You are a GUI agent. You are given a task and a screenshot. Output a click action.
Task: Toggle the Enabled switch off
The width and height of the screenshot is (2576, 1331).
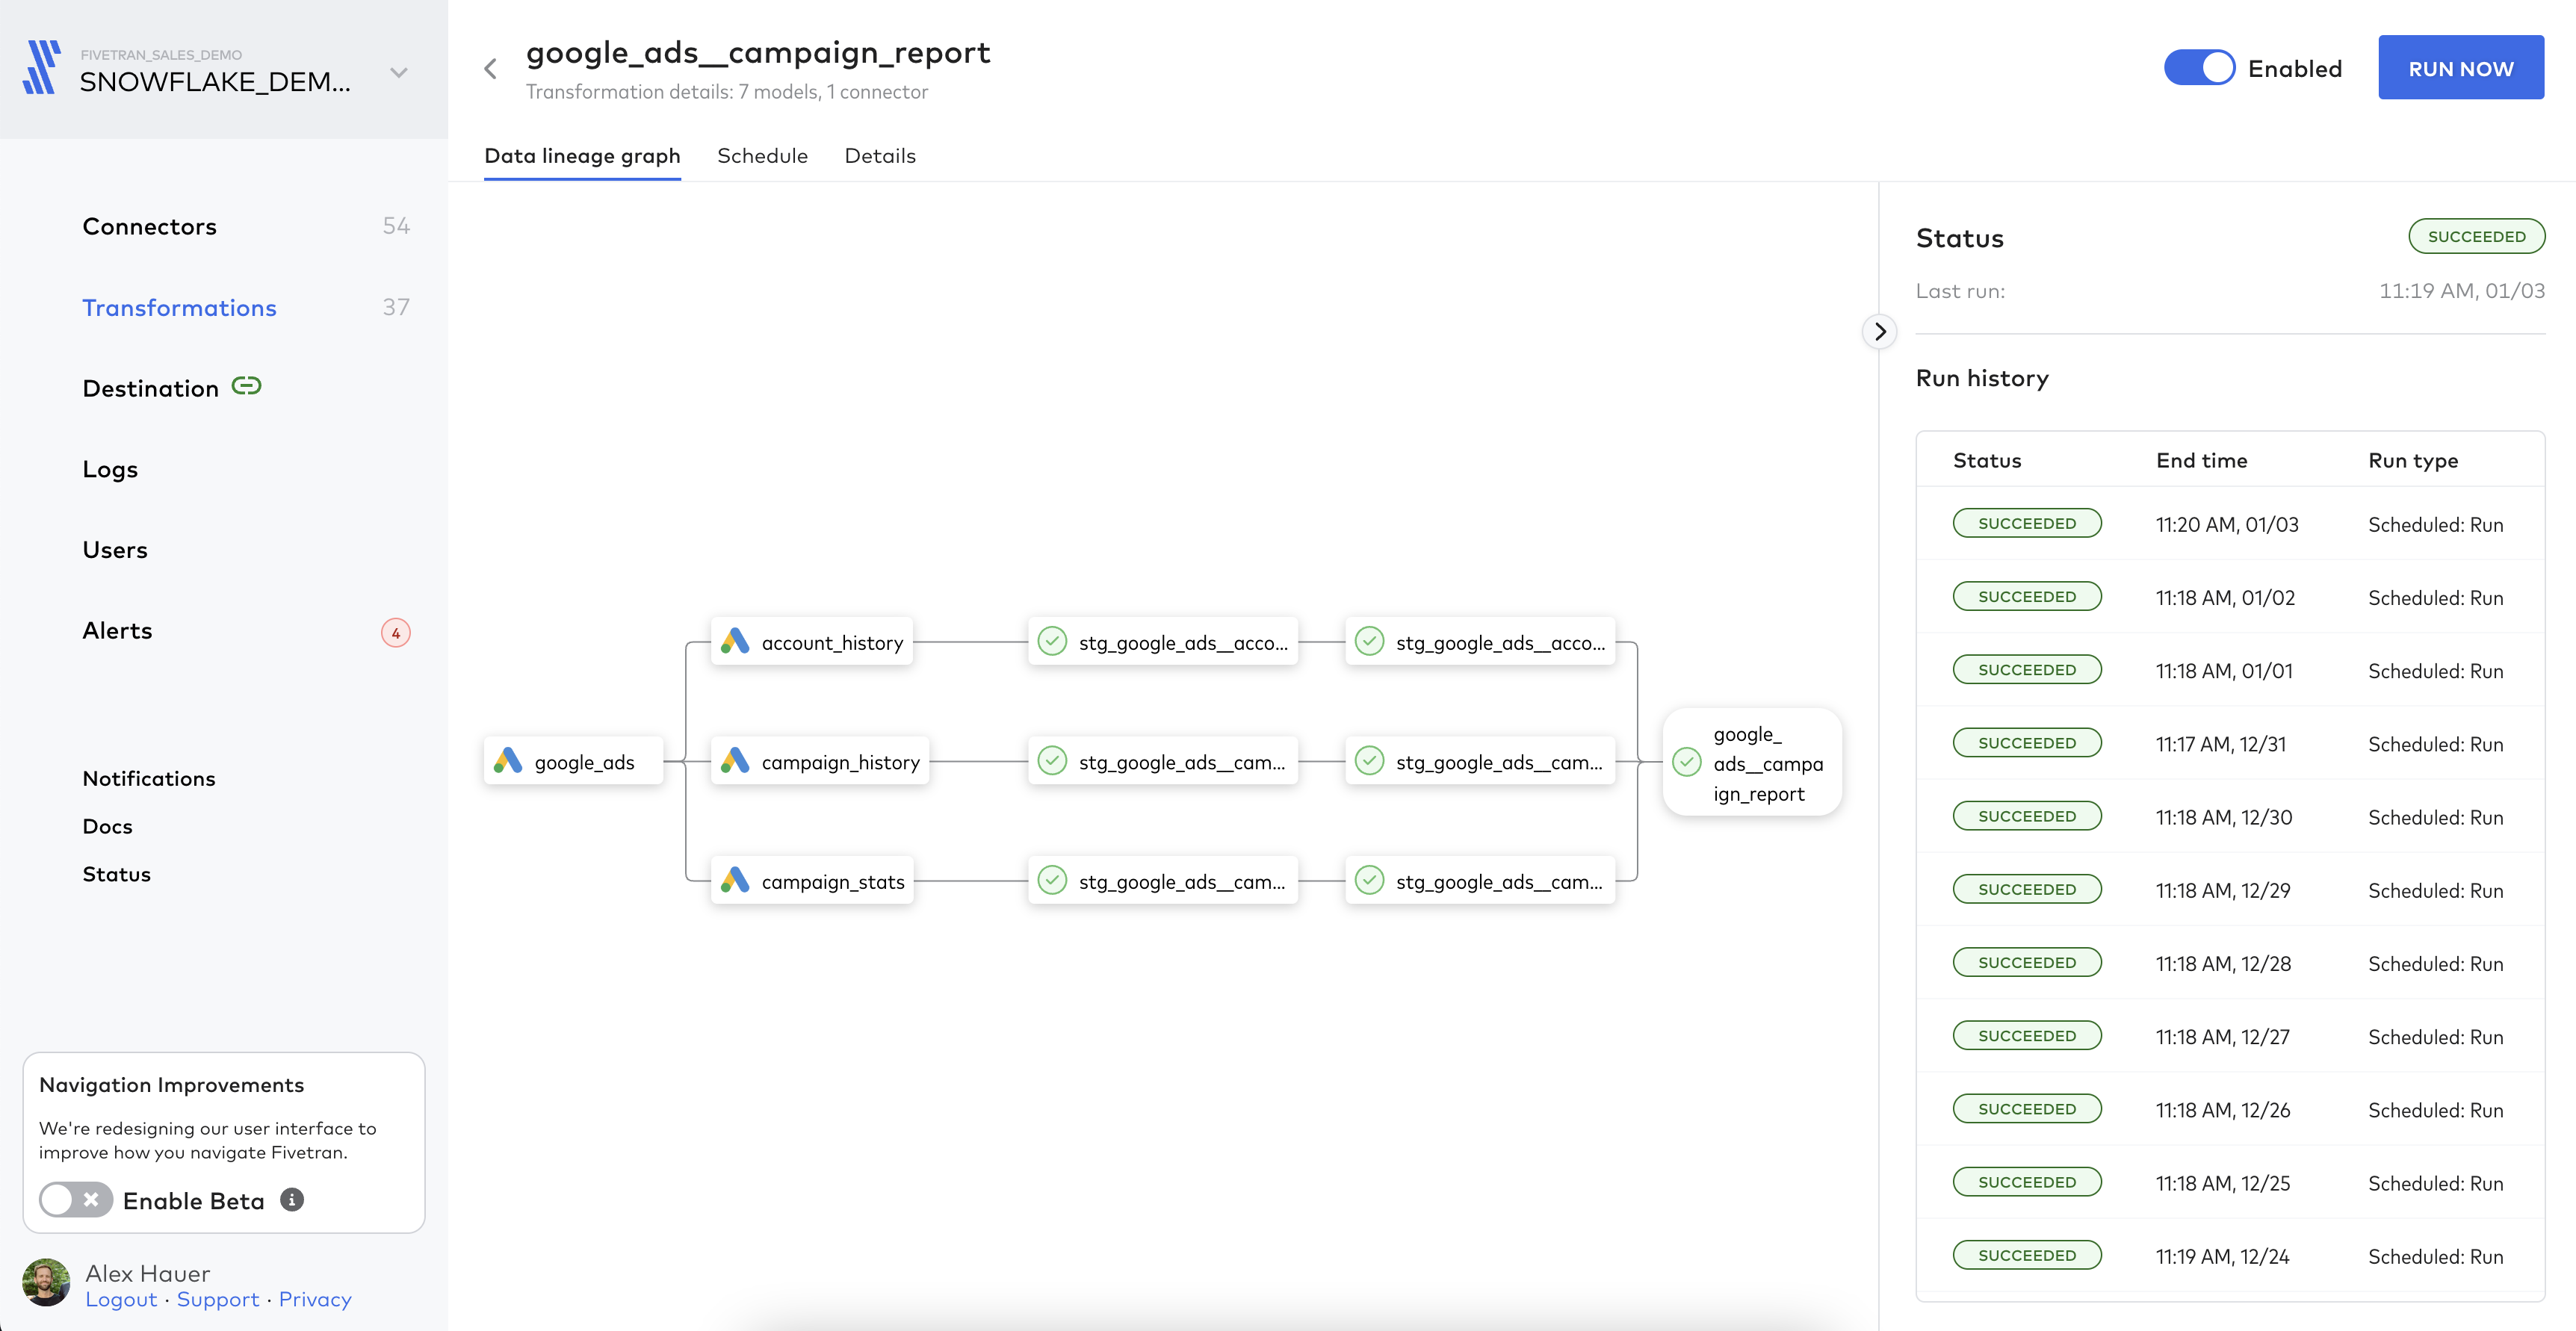(x=2199, y=68)
